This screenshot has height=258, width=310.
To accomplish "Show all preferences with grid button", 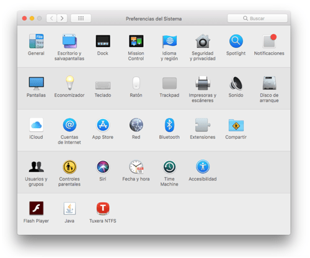I will click(81, 19).
